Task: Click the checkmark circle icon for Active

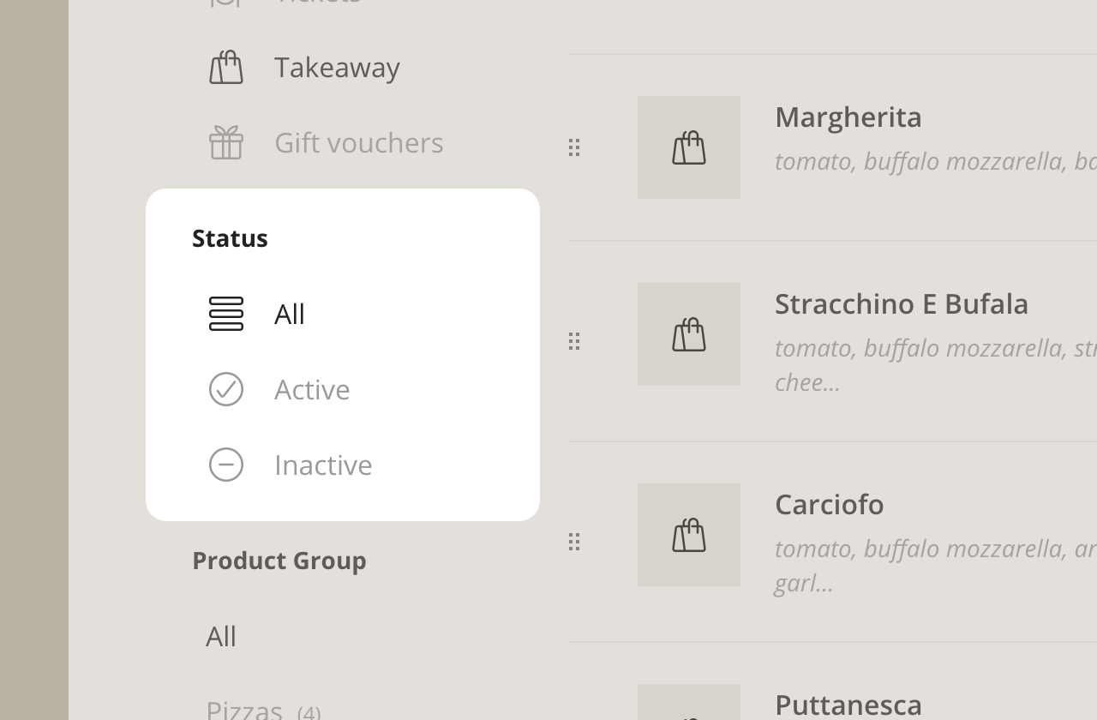Action: 226,389
